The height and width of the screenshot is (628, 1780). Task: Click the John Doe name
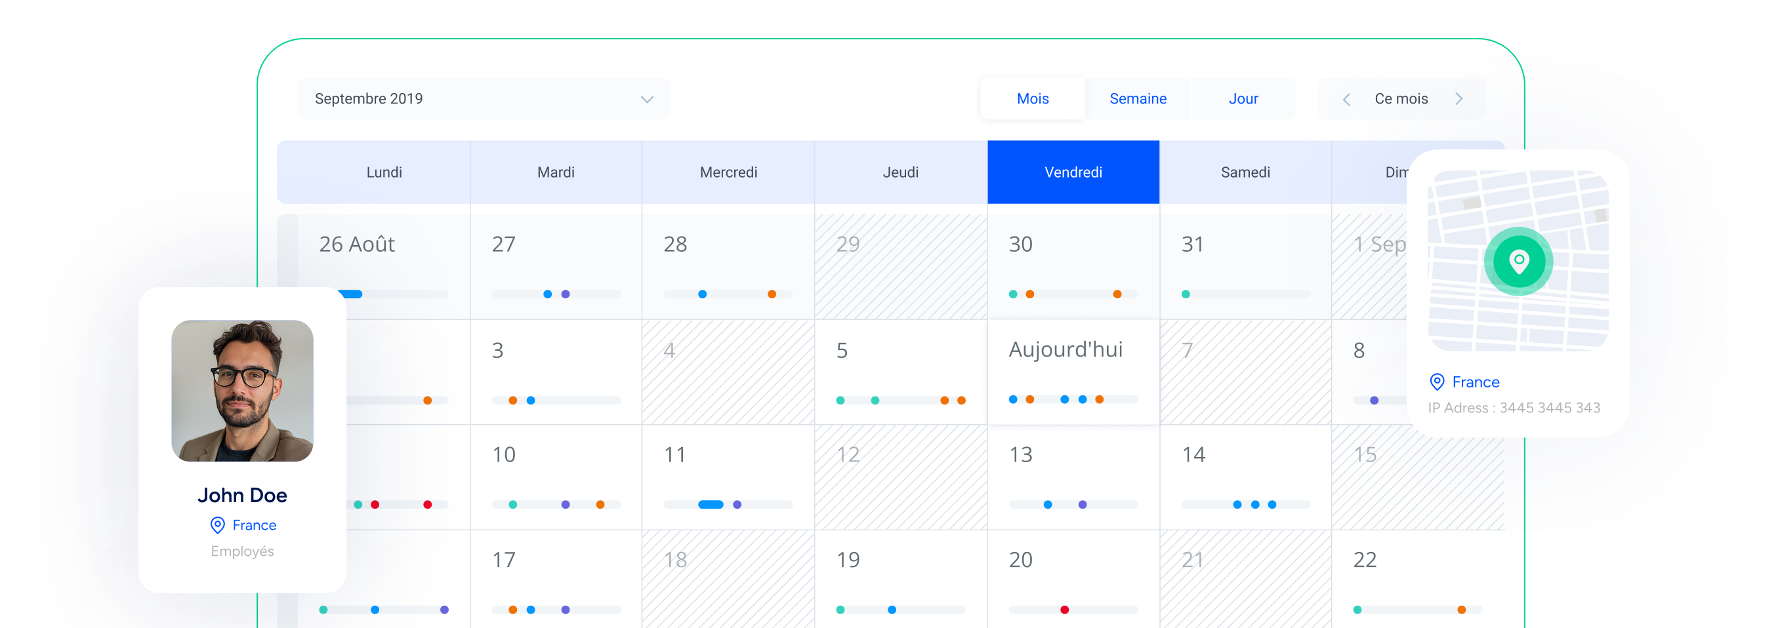pyautogui.click(x=243, y=495)
